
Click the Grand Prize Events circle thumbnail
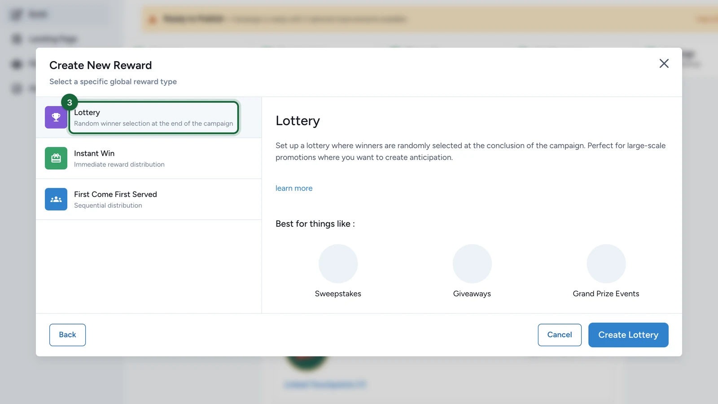click(606, 263)
